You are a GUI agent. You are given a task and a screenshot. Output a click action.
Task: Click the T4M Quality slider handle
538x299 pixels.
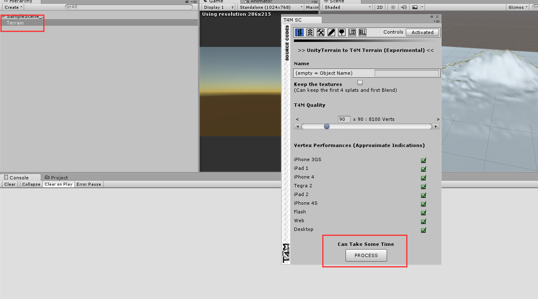click(327, 126)
